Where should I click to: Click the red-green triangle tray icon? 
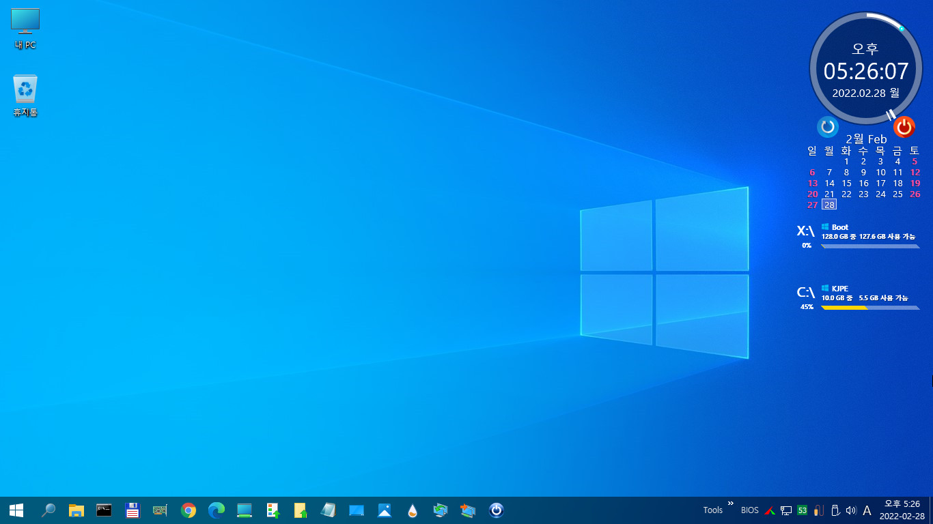pyautogui.click(x=770, y=510)
